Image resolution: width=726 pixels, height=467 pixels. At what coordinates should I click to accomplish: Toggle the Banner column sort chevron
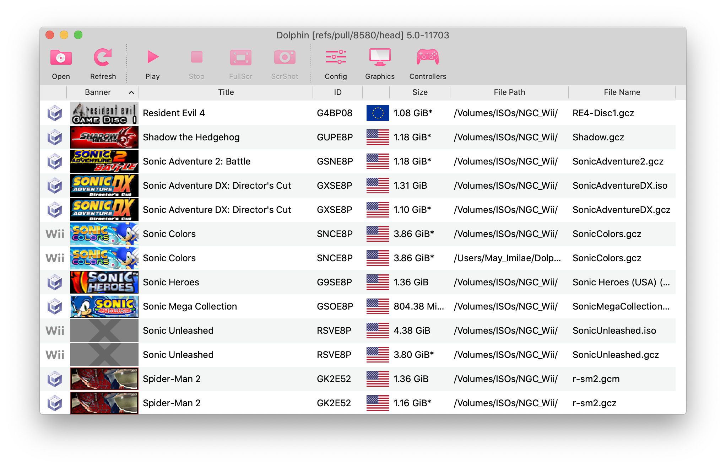131,92
